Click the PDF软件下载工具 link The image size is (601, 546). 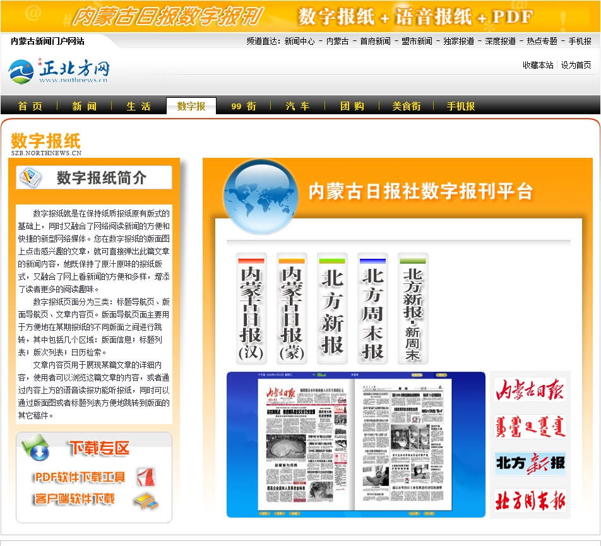[x=80, y=477]
